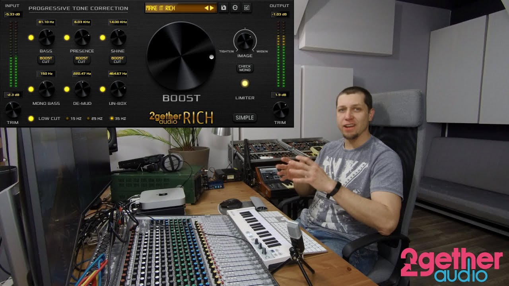
Task: Click the Presence knob
Action: [82, 37]
